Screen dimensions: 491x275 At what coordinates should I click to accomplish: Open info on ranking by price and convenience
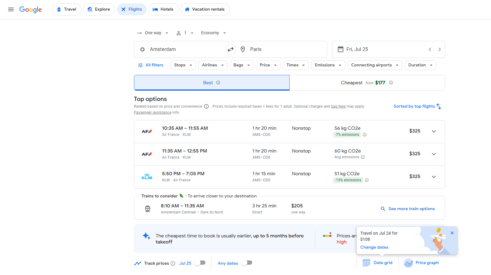coord(206,106)
